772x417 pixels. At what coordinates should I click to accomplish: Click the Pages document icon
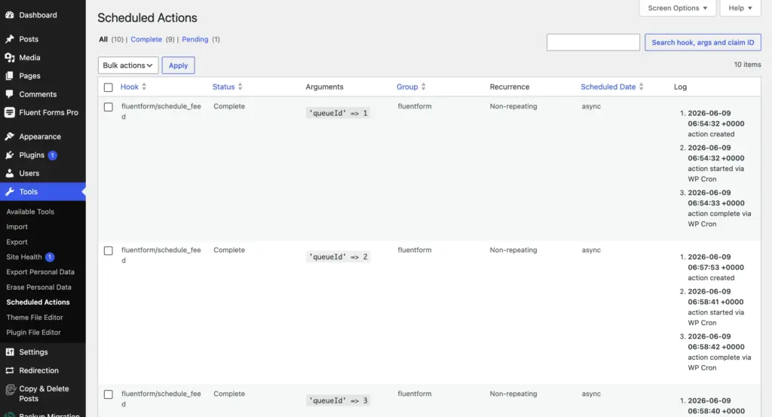coord(9,76)
